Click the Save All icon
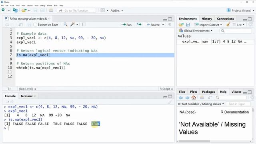This screenshot has height=144, width=256. [42, 10]
